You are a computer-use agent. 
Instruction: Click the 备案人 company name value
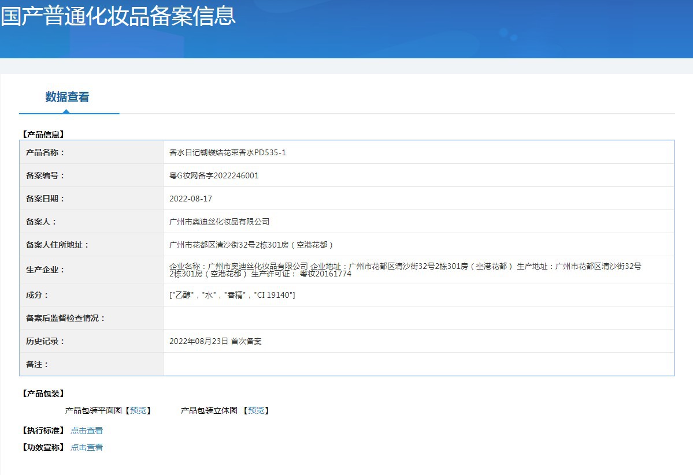[219, 222]
